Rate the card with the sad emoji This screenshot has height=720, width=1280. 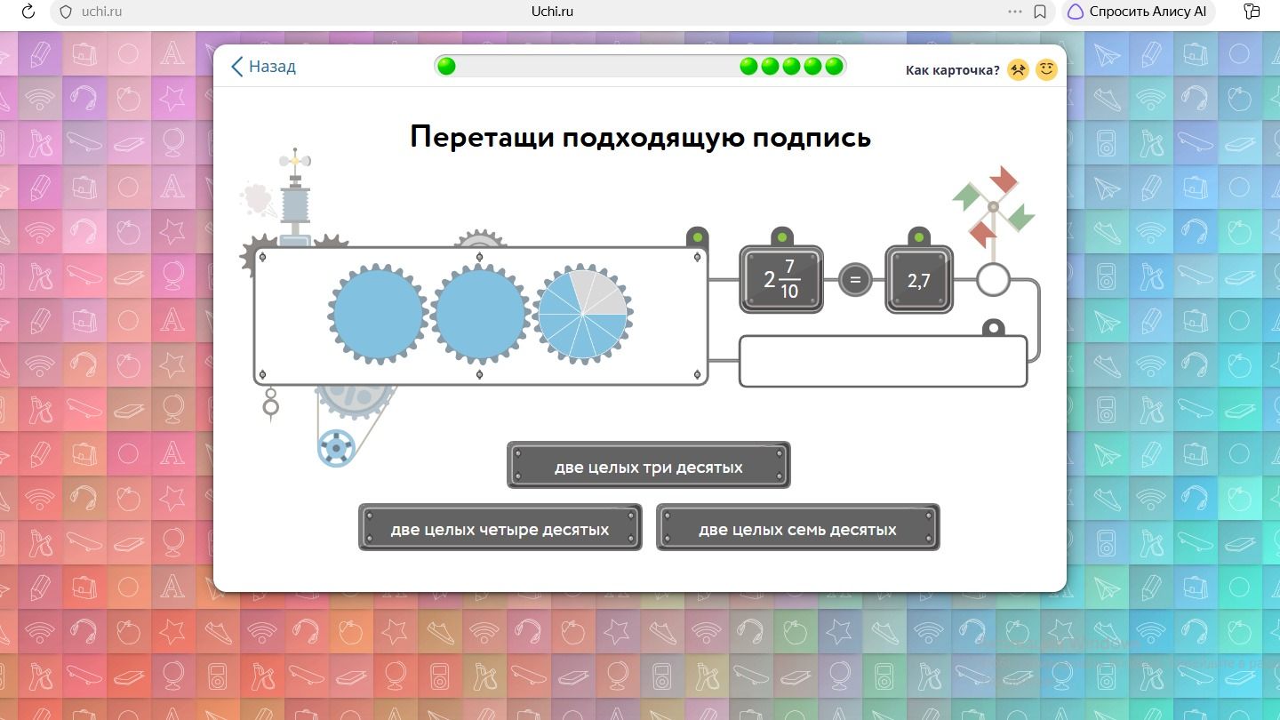click(1018, 69)
